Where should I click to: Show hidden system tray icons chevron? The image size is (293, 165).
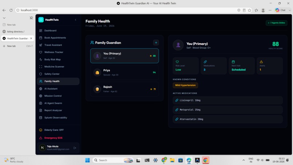coord(244,160)
